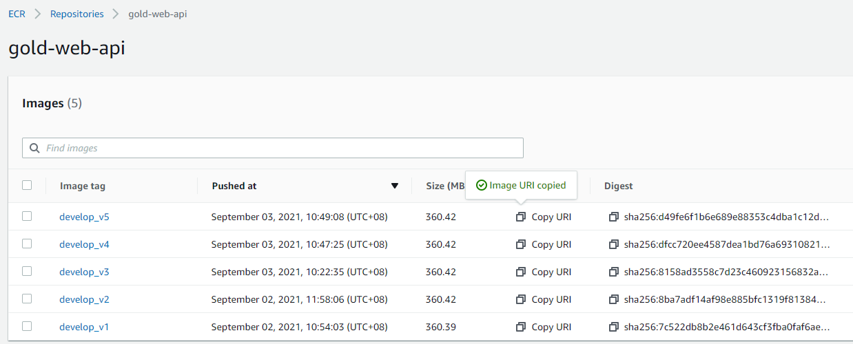Screen dimensions: 853x344
Task: Copy URI icon for develop_v1 image
Action: click(521, 327)
